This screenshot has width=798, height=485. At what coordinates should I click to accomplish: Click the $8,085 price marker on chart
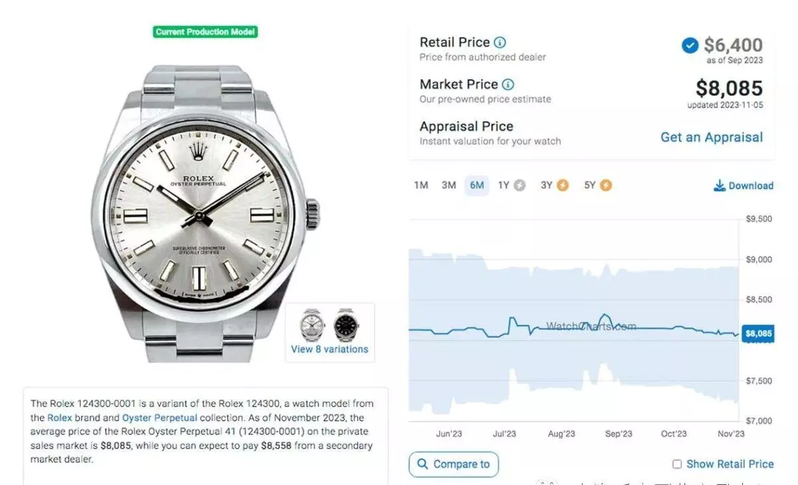[758, 333]
